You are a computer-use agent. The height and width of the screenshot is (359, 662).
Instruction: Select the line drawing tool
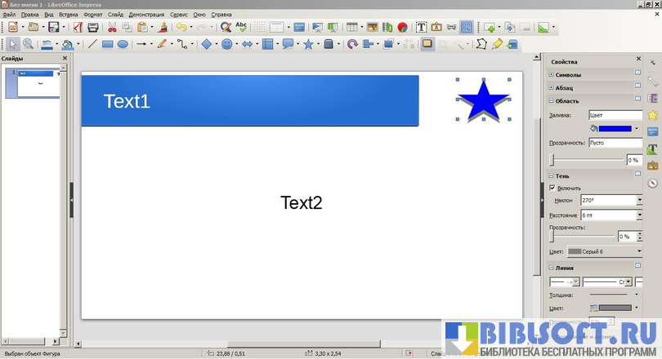coord(92,44)
